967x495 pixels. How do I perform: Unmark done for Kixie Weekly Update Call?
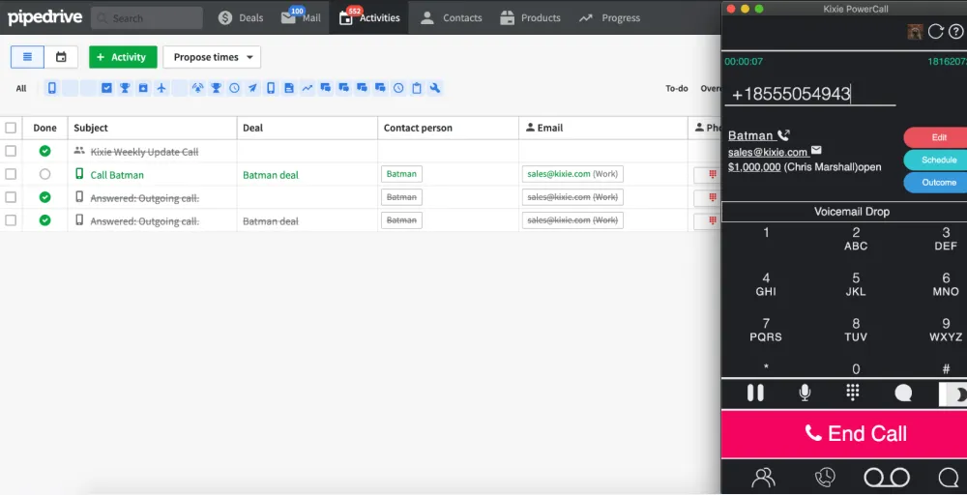(44, 151)
